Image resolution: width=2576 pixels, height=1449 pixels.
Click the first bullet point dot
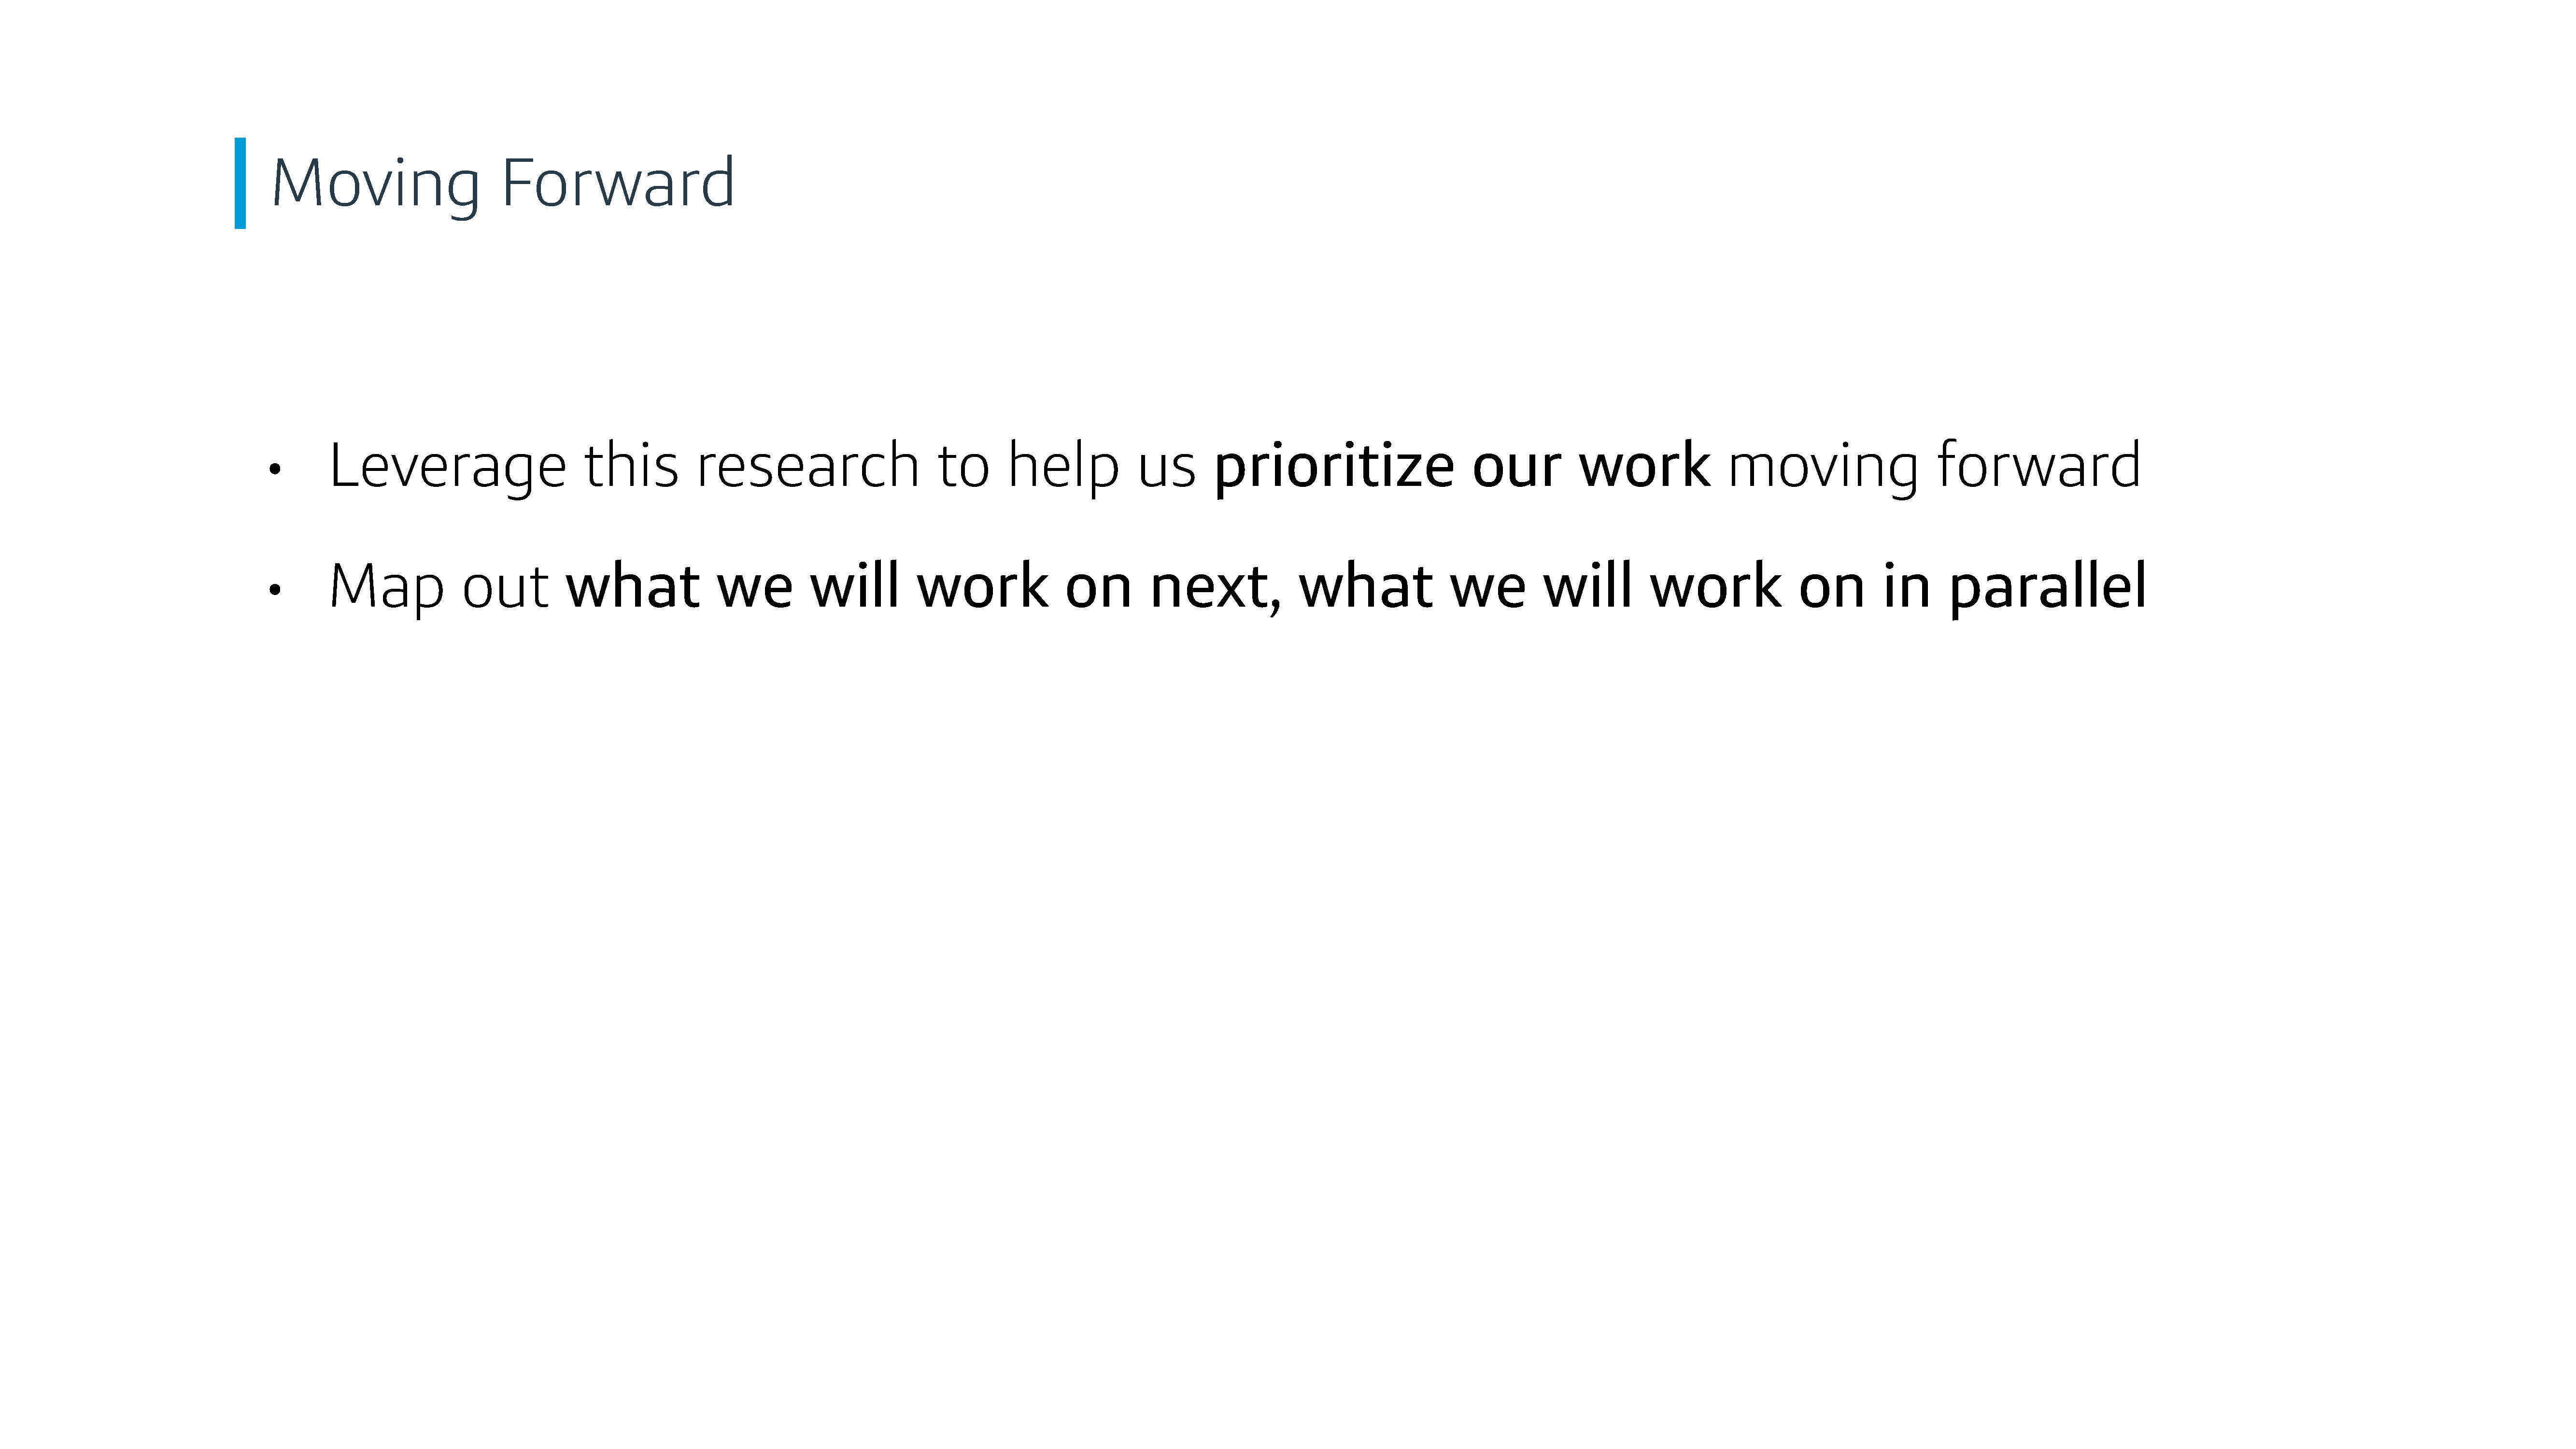tap(275, 469)
